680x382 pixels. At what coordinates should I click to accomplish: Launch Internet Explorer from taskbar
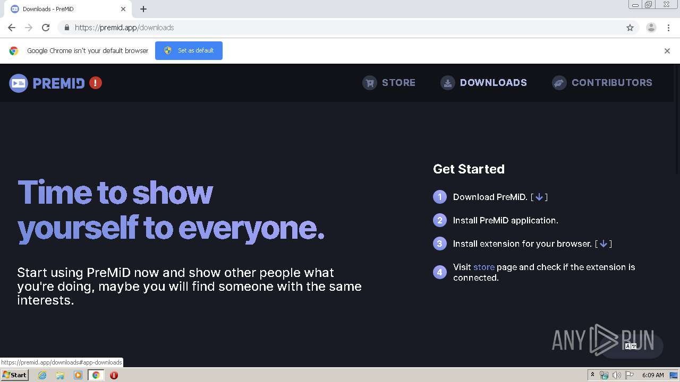pos(42,375)
